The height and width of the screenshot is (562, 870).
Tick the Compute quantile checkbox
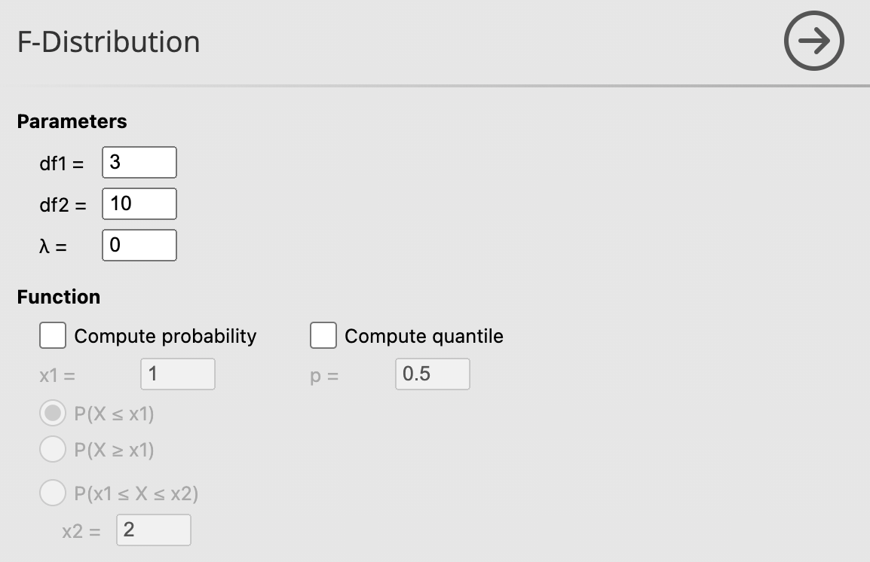coord(323,335)
